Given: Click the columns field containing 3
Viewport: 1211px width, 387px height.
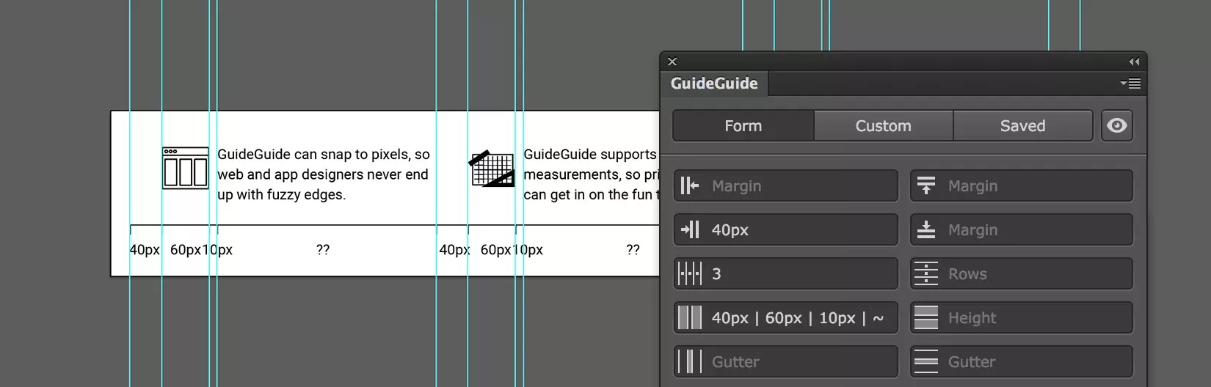Looking at the screenshot, I should 785,273.
